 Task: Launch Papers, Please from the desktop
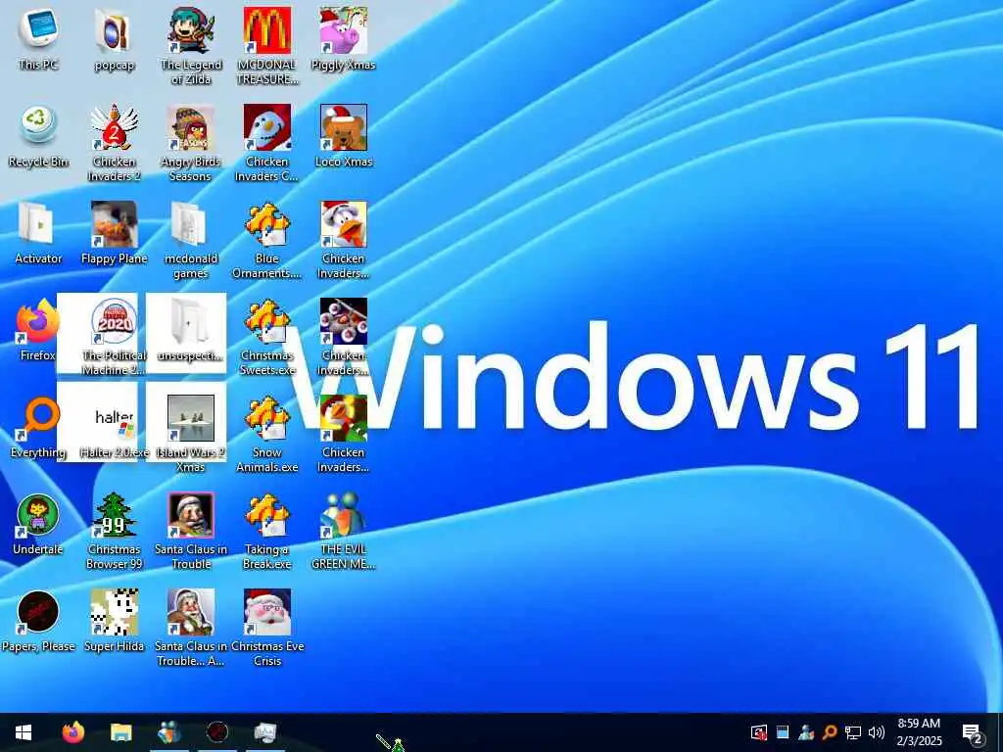click(x=37, y=612)
